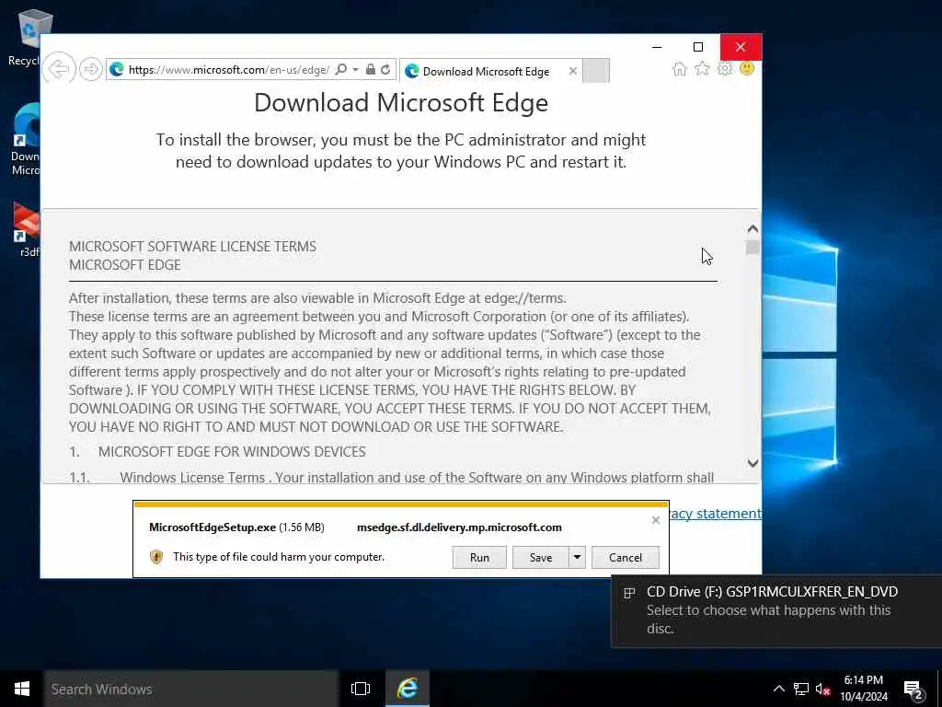The image size is (942, 707).
Task: Open a new blank tab
Action: pos(596,70)
